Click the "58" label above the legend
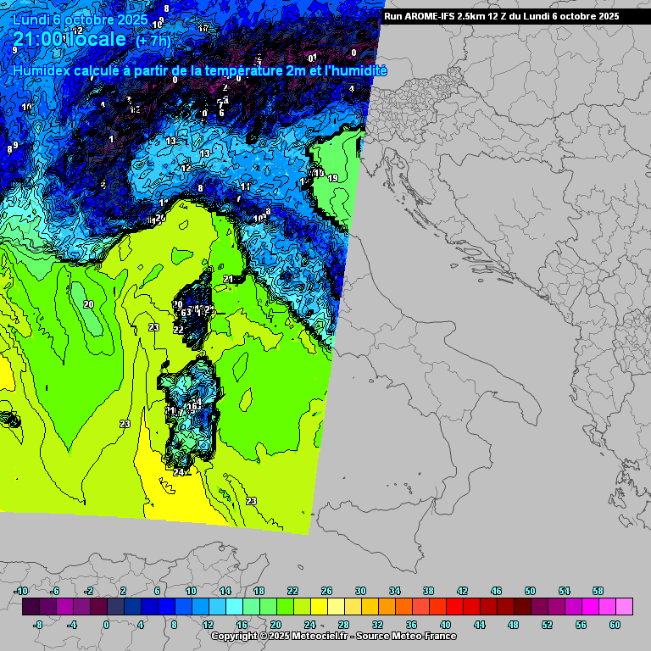 [598, 591]
